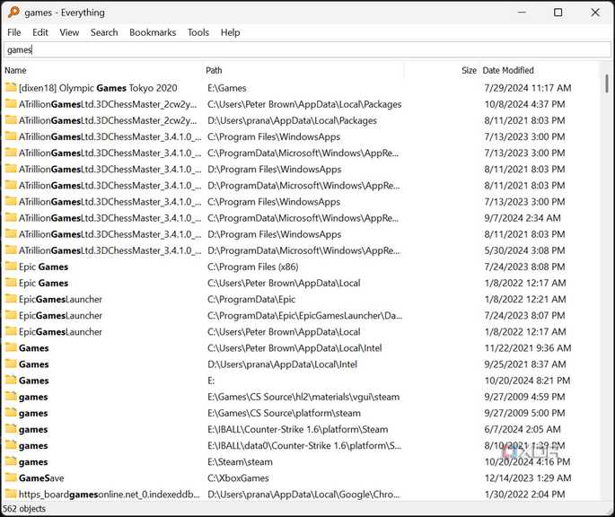Open the Tools menu
The height and width of the screenshot is (517, 615).
pos(198,32)
